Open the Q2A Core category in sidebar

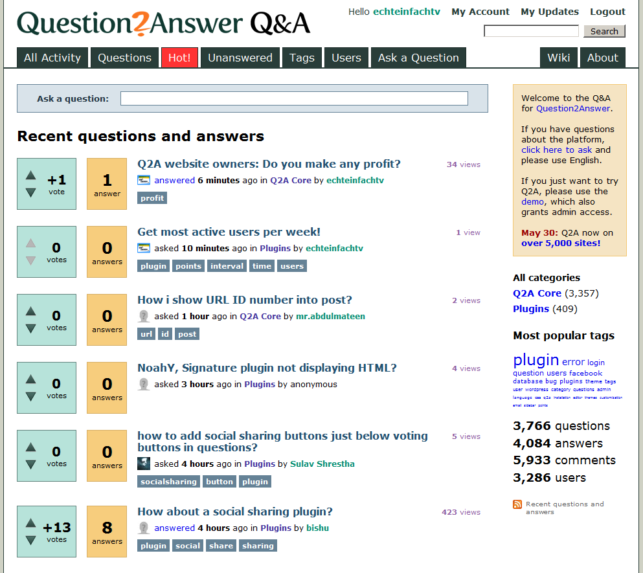tap(537, 293)
